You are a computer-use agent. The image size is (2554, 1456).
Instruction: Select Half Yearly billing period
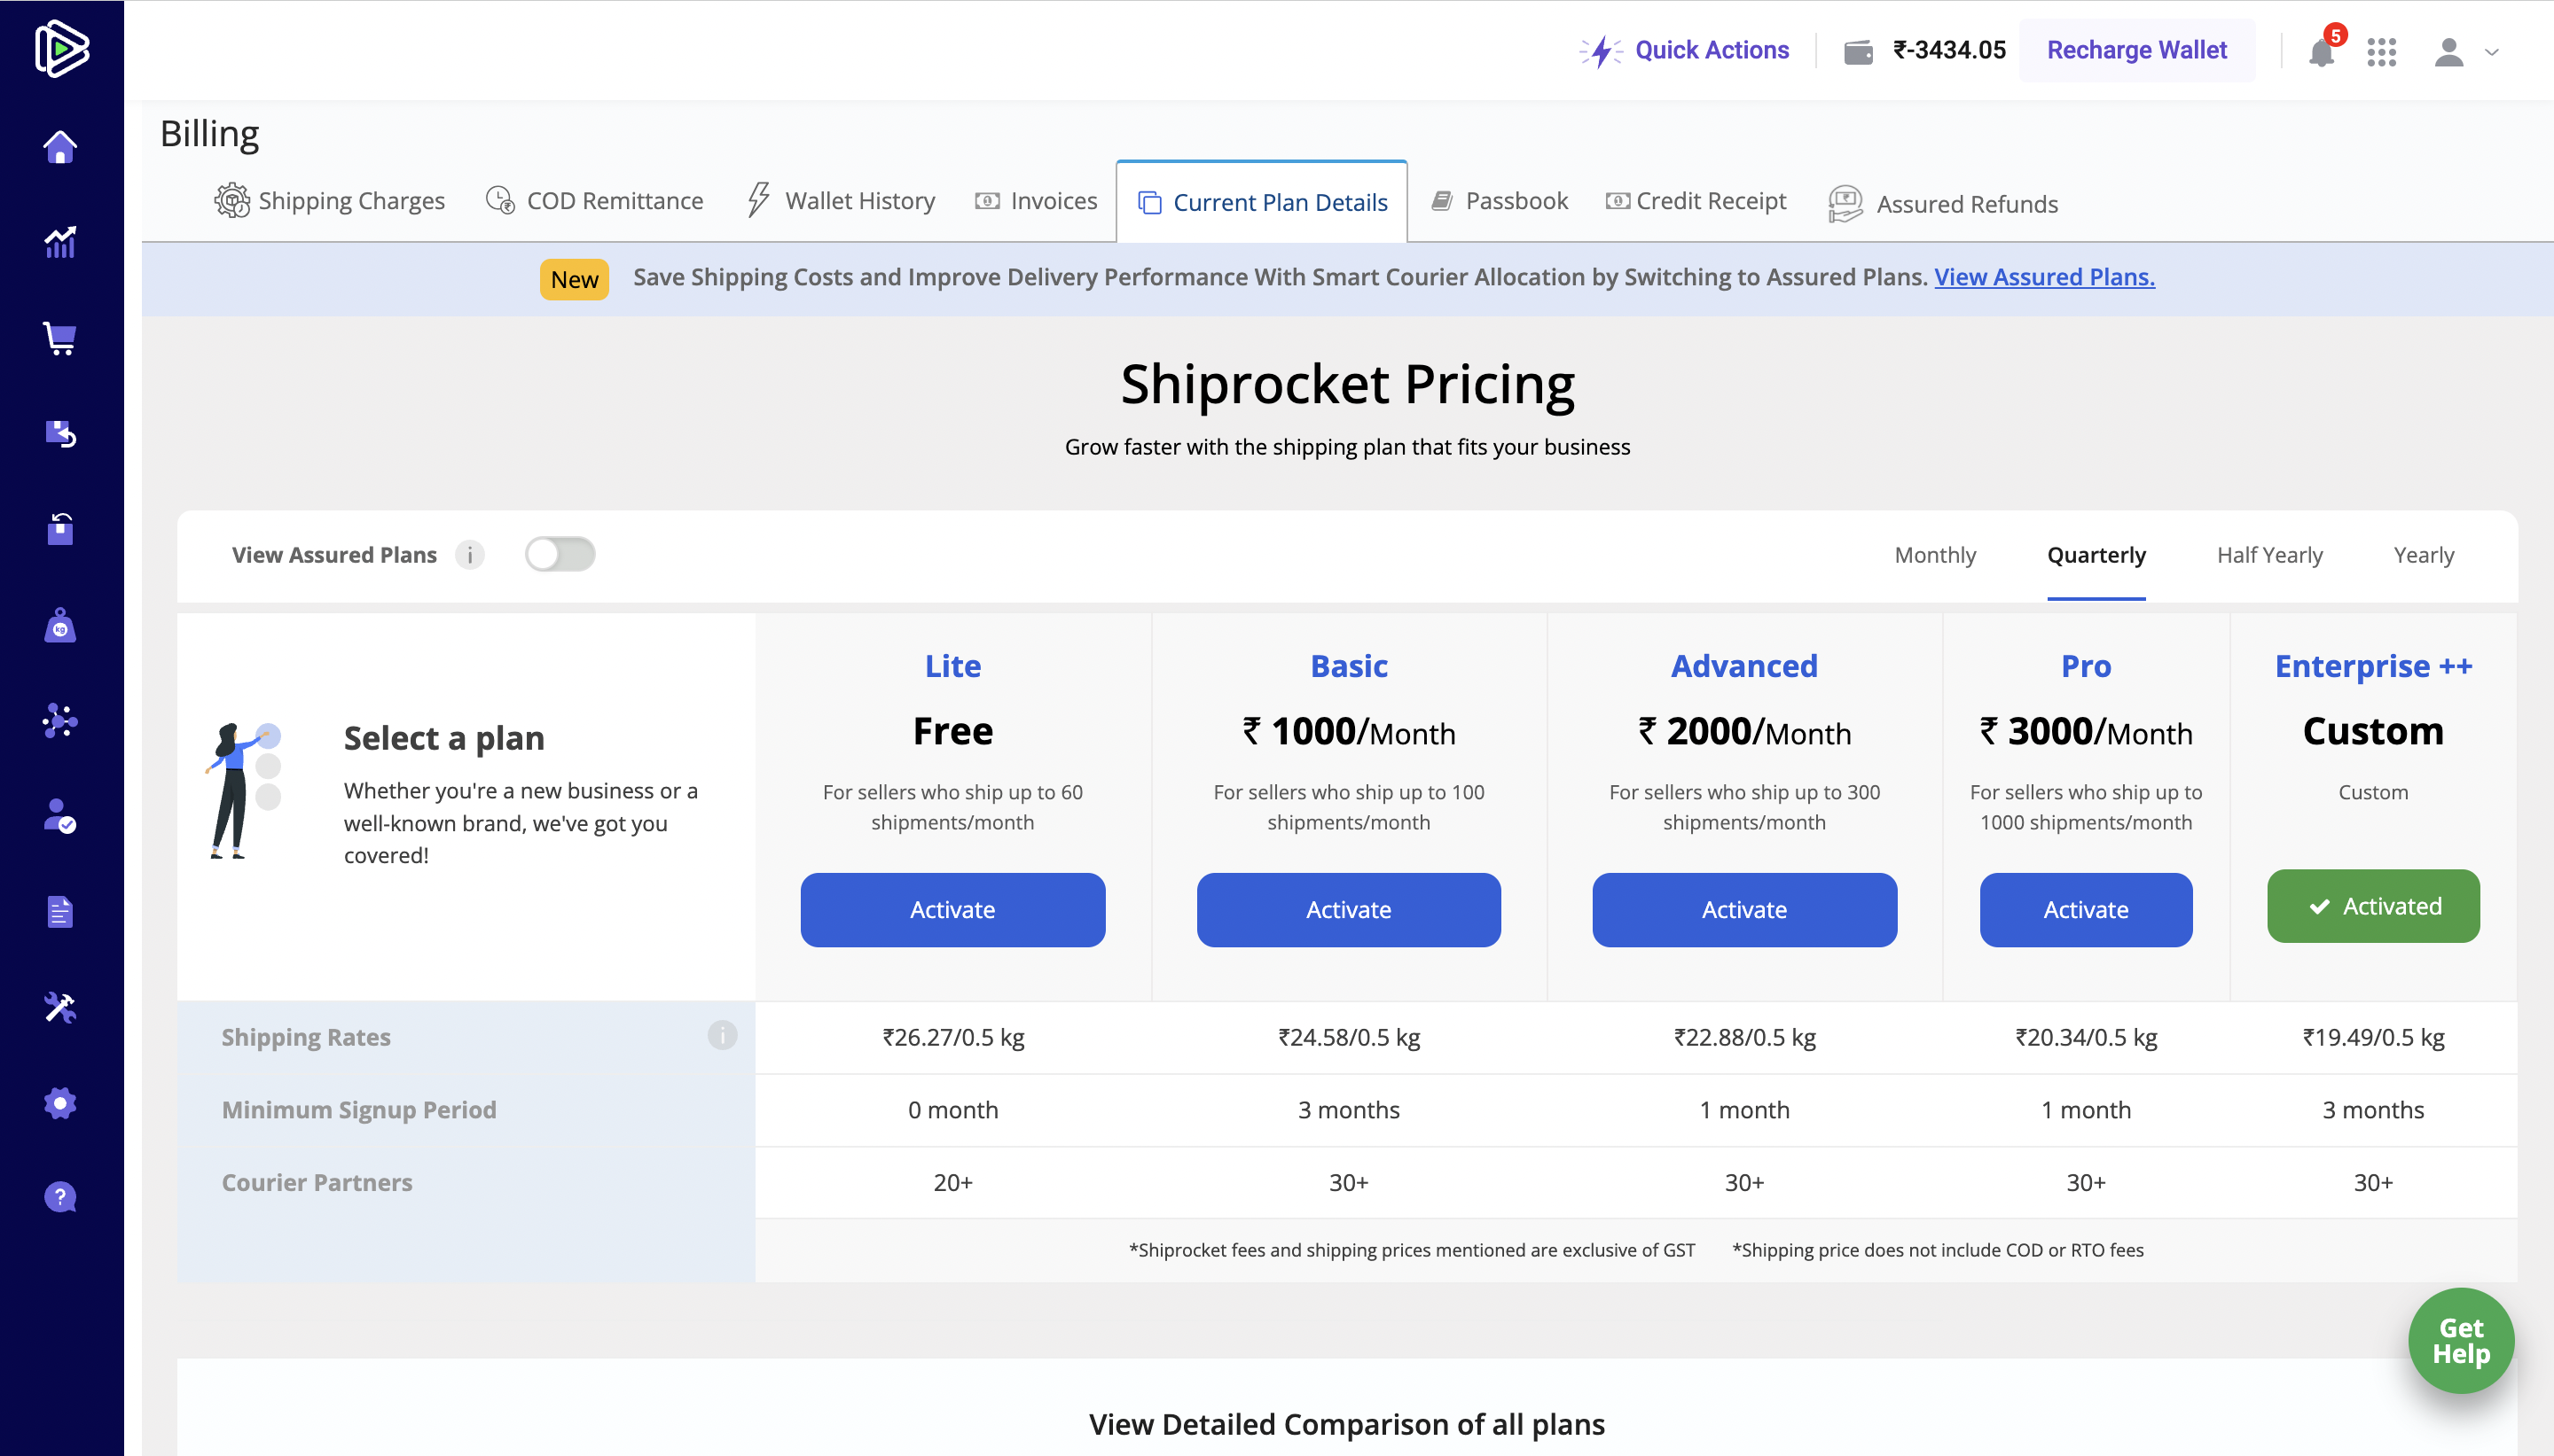(x=2268, y=555)
